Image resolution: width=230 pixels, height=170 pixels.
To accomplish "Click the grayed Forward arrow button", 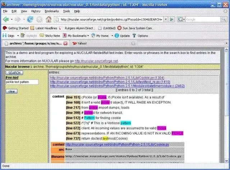I will tap(18, 19).
